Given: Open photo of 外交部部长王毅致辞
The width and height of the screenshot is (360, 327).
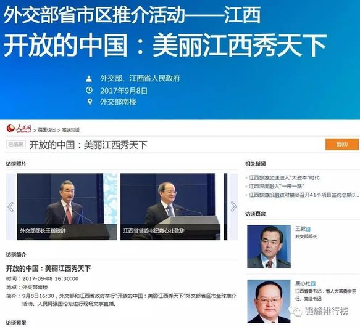Looking at the screenshot, I should point(67,207).
